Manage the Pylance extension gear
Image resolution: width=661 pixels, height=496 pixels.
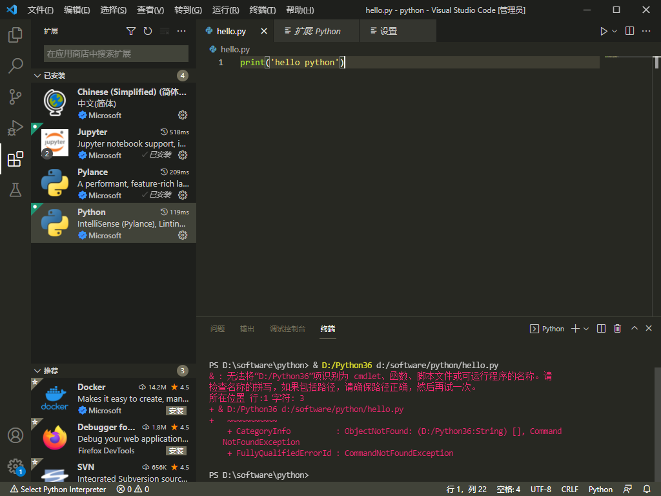tap(183, 195)
